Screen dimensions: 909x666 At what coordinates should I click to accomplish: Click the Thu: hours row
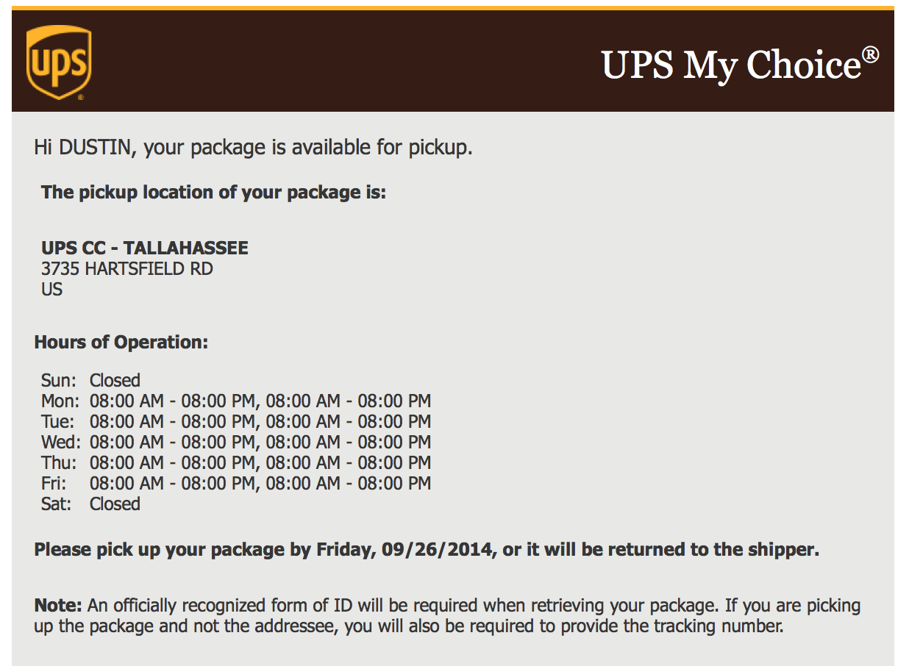236,463
